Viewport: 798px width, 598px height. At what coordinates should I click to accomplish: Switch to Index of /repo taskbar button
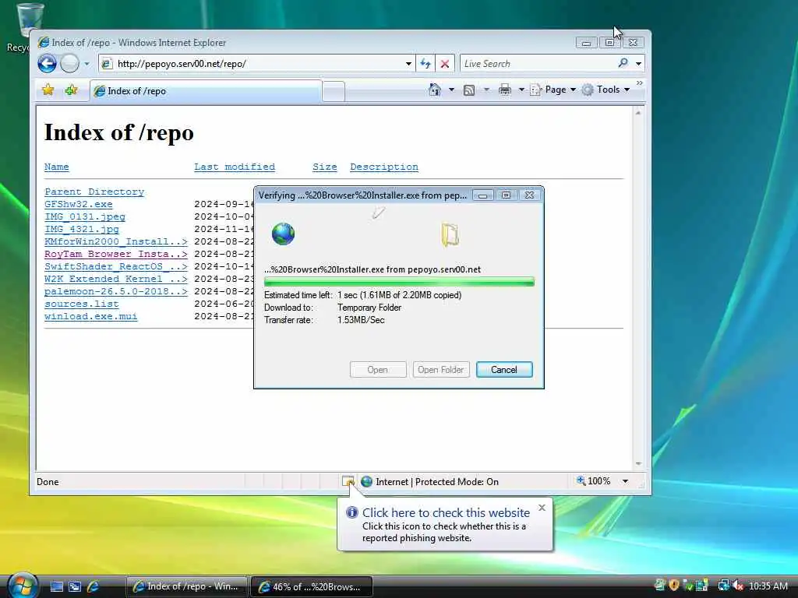186,586
